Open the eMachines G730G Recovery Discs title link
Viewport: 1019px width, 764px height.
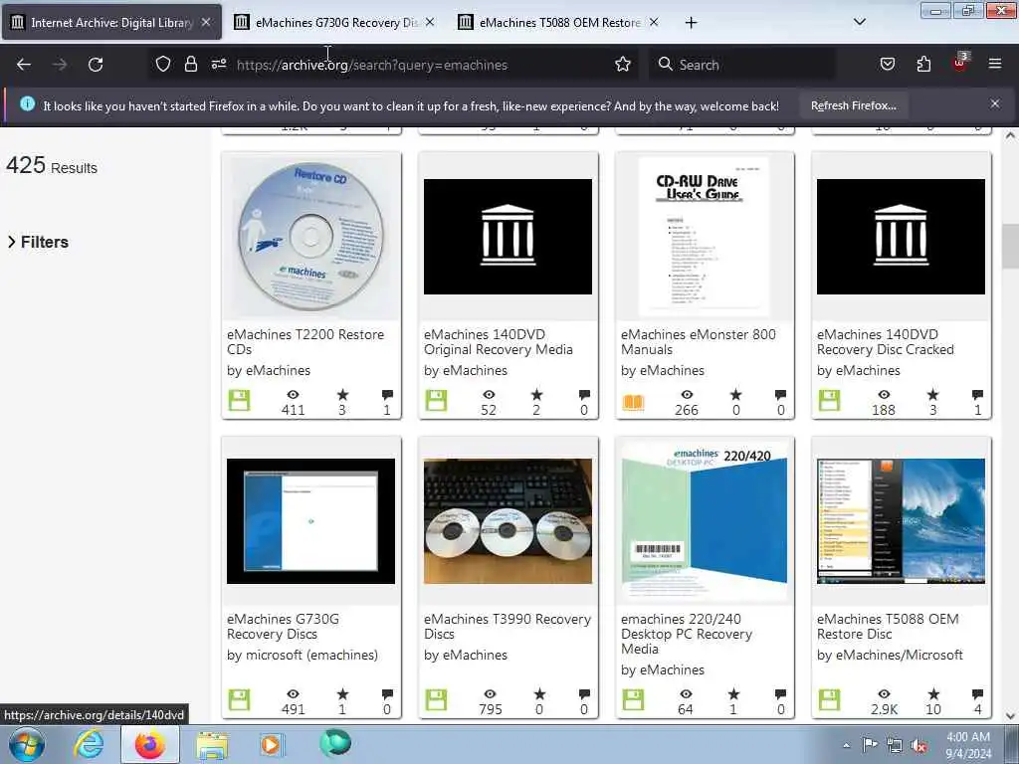click(x=283, y=627)
